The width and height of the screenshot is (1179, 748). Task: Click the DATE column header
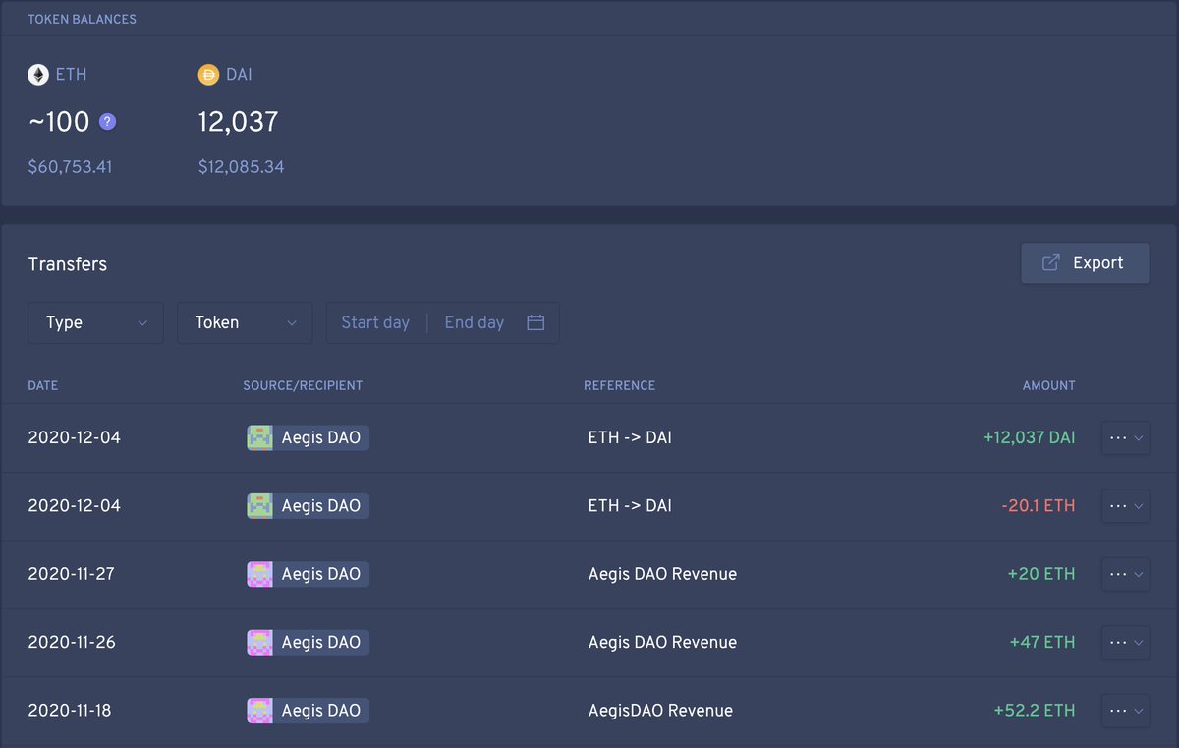[x=43, y=385]
